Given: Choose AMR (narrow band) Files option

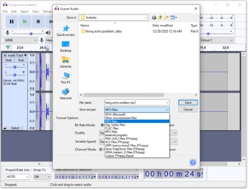Looking at the screenshot, I should [x=137, y=145].
